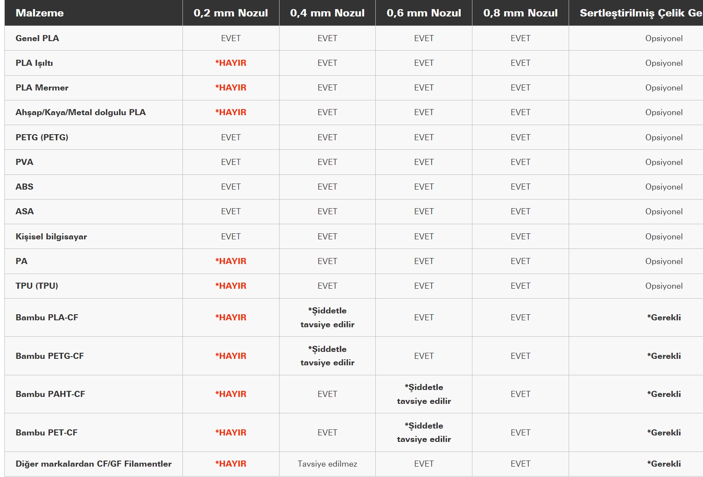The height and width of the screenshot is (477, 703).
Task: Click 0,8 mm EVET in PA row
Action: pyautogui.click(x=521, y=261)
